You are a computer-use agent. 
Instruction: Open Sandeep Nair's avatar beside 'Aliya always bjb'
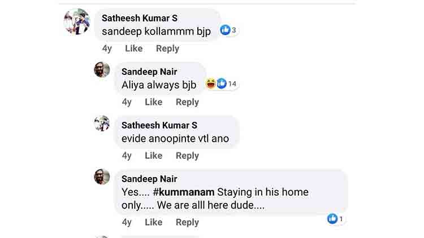[102, 69]
